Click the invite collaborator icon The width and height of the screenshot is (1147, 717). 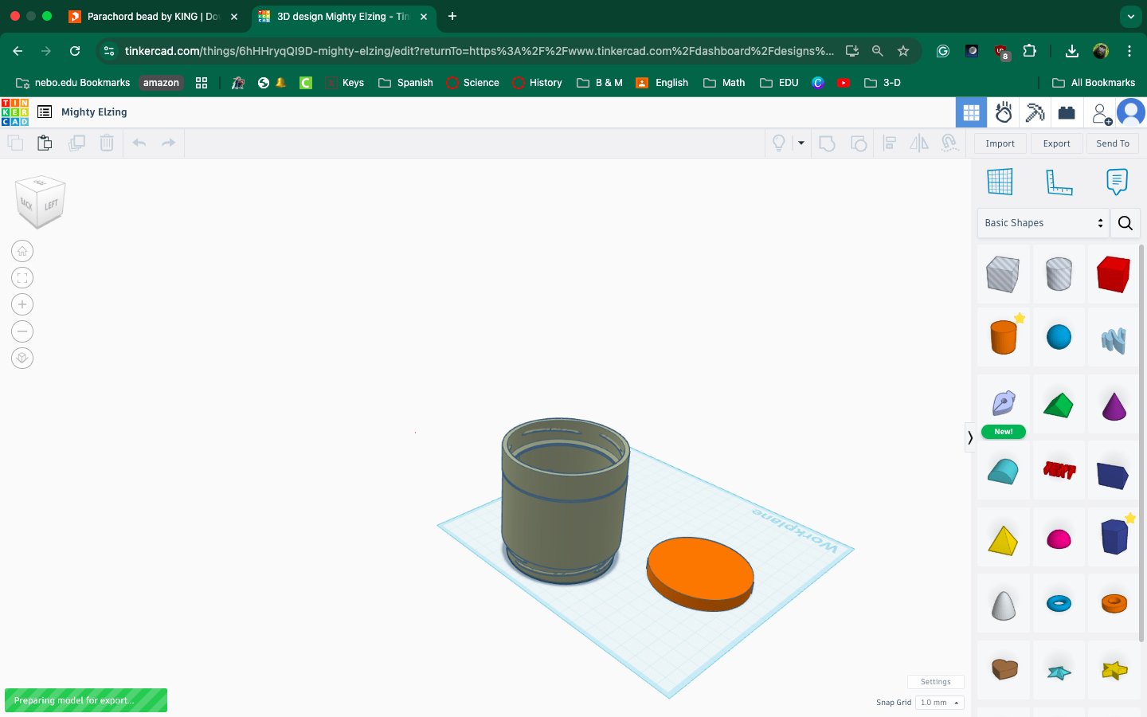point(1102,114)
